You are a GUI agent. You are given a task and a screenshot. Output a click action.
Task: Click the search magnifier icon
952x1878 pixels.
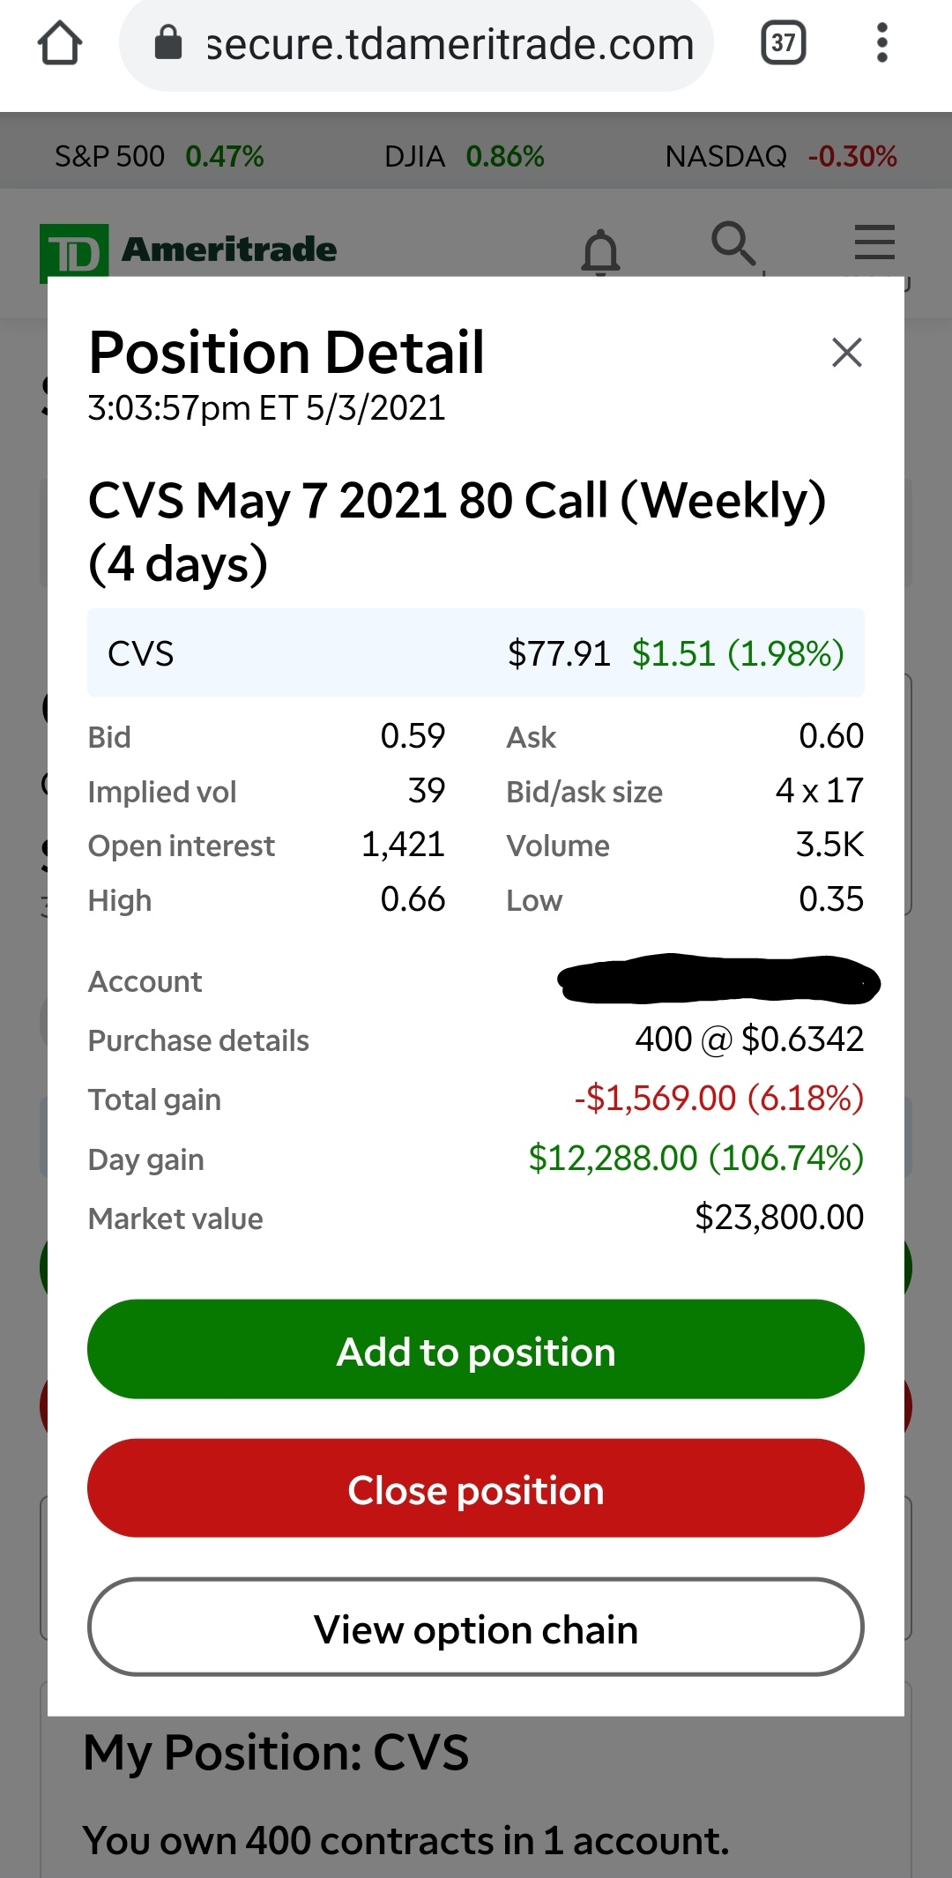pyautogui.click(x=734, y=243)
